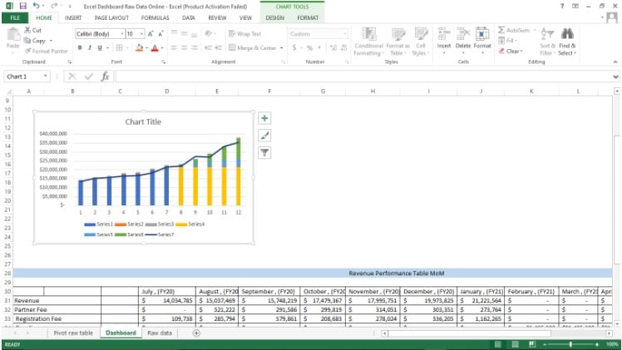Open the FILE tab
622x350 pixels.
[15, 17]
